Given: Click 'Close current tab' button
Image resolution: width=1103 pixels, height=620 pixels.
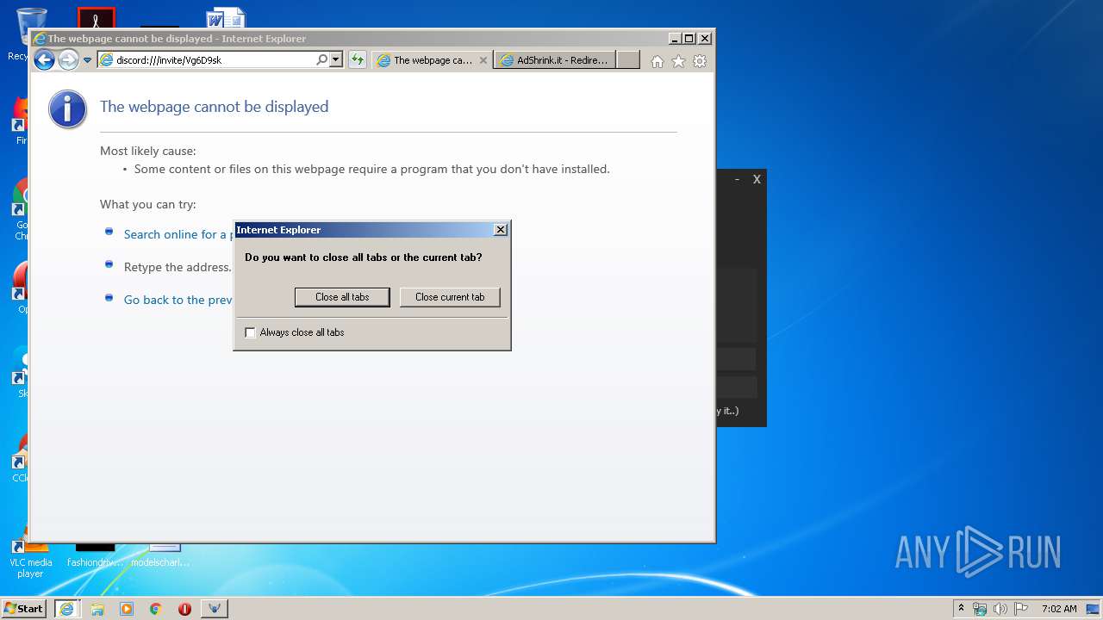Looking at the screenshot, I should click(x=450, y=297).
